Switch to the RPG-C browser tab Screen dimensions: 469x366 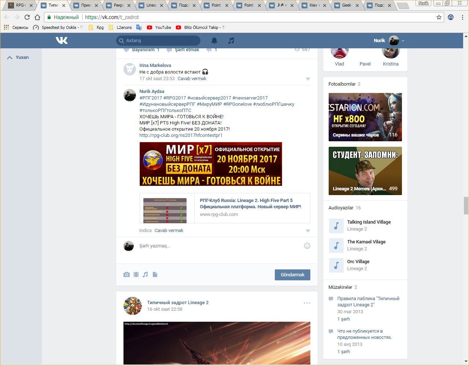click(20, 5)
